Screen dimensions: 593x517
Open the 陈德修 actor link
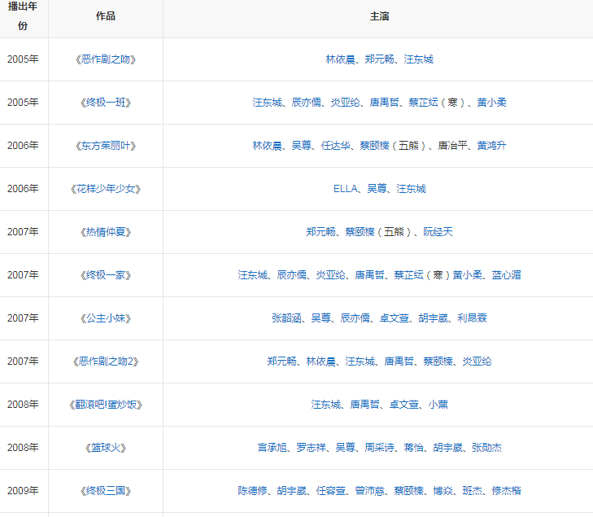coord(253,491)
